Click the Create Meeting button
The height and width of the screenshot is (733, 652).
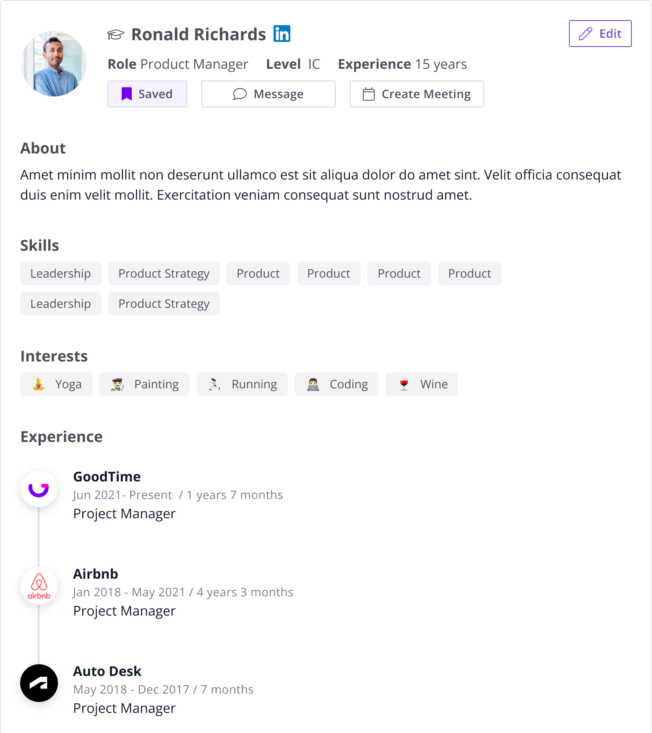click(417, 94)
